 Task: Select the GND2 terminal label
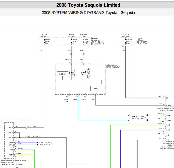11,133
